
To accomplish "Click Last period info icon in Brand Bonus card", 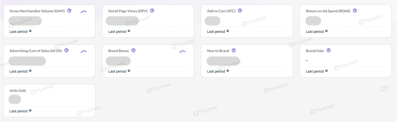I will click(129, 71).
